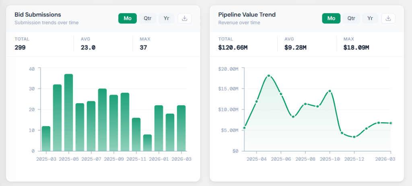Click the last data point at 2026-03
The image size is (412, 186).
(x=391, y=123)
